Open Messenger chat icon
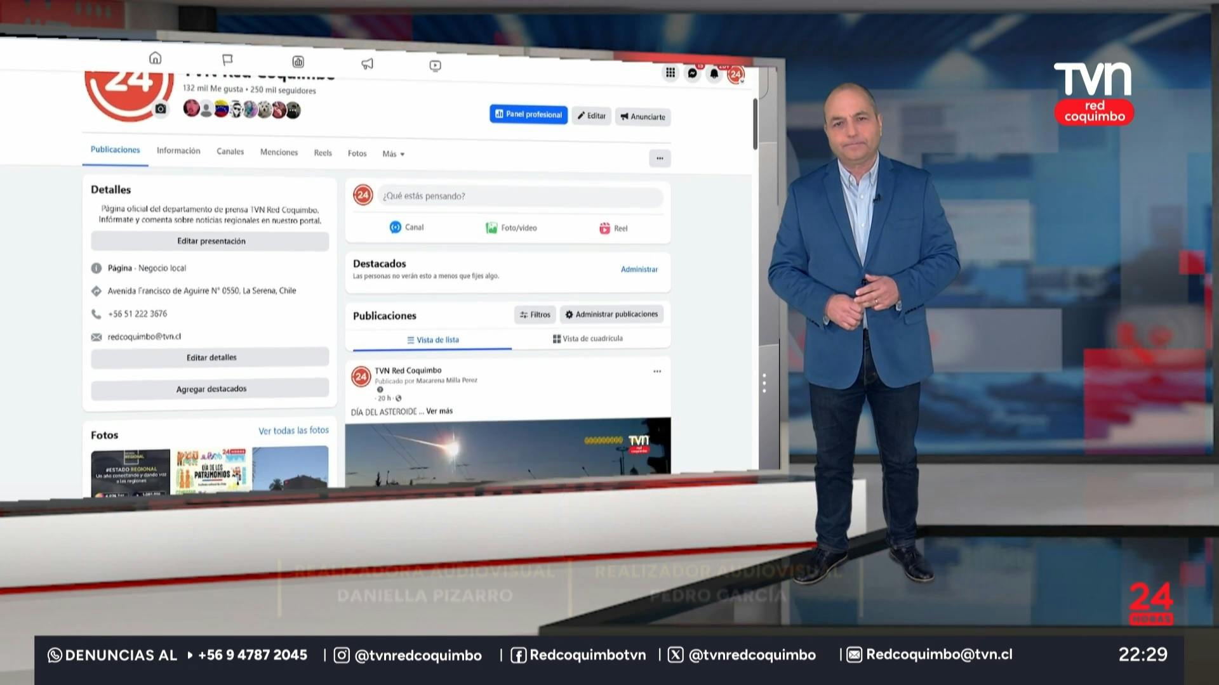Screen dimensions: 1219x685 [x=692, y=73]
